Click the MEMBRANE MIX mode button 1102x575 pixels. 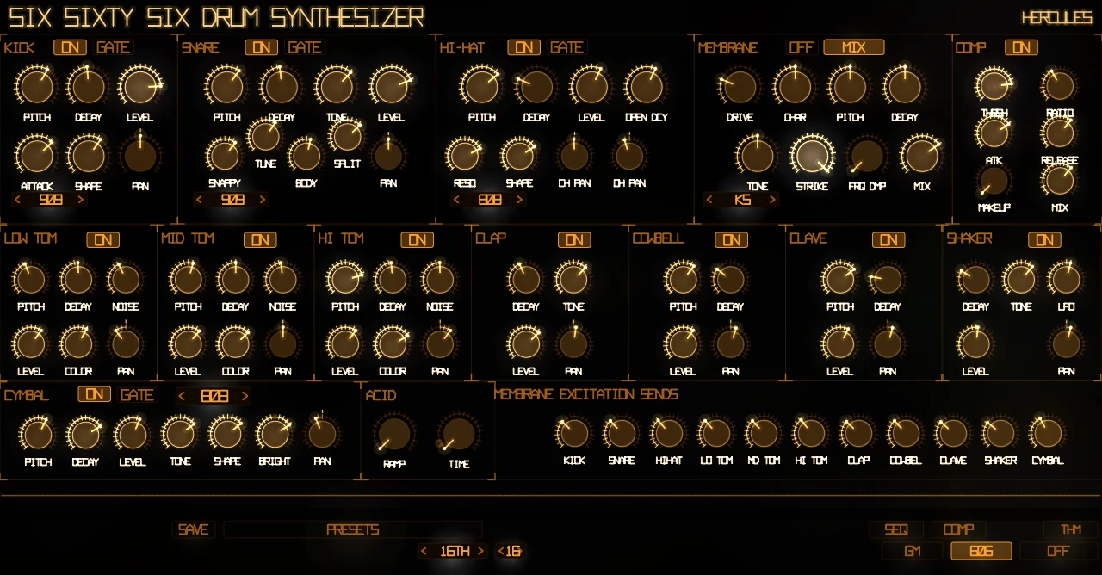click(853, 47)
